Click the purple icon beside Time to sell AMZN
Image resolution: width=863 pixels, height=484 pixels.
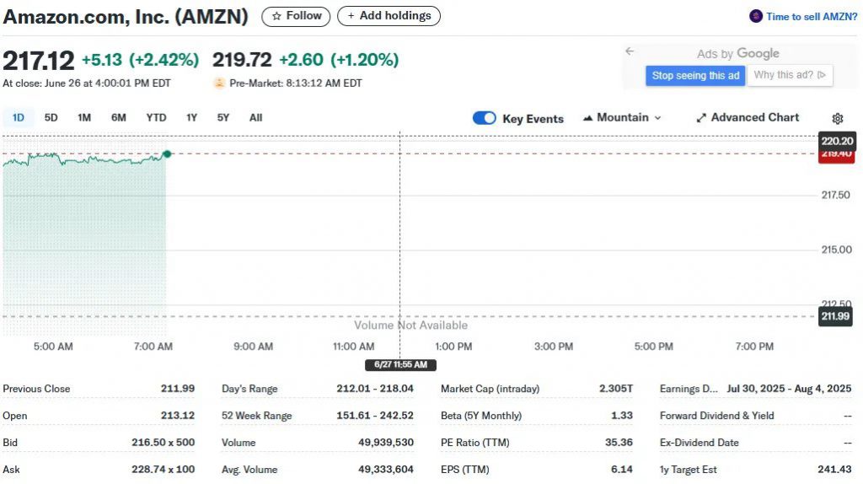coord(756,16)
